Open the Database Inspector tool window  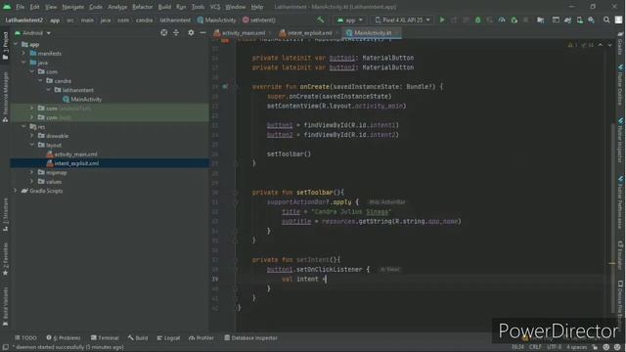click(250, 338)
